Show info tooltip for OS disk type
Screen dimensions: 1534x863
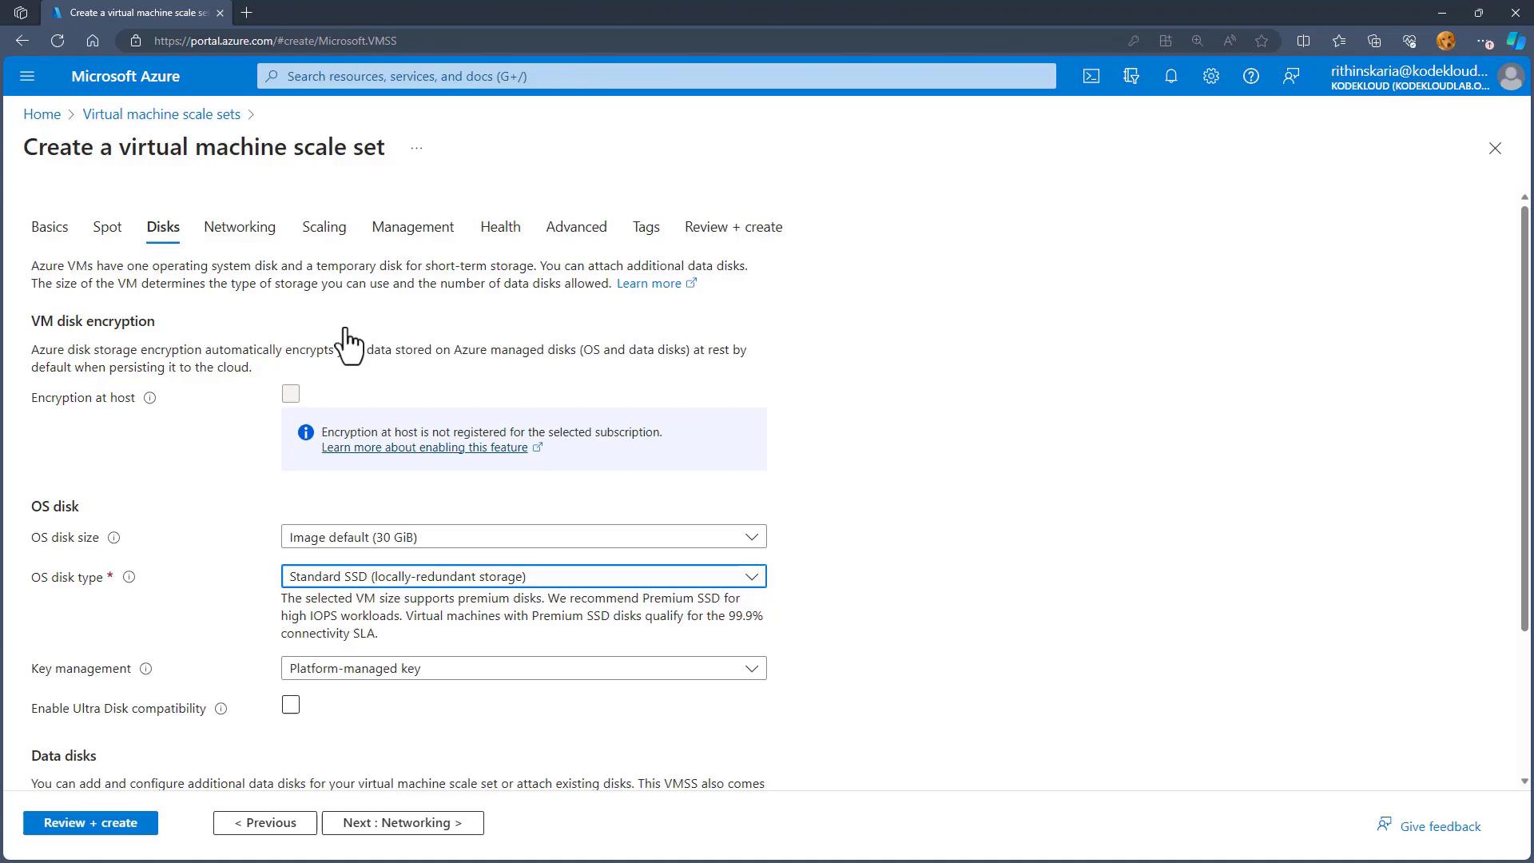[129, 577]
